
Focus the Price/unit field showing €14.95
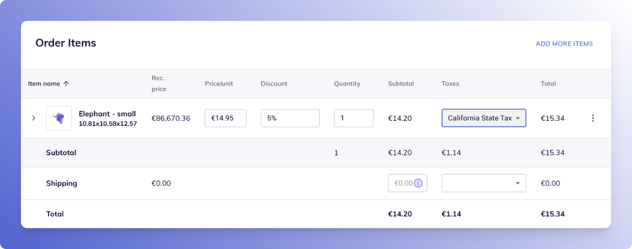click(x=225, y=118)
